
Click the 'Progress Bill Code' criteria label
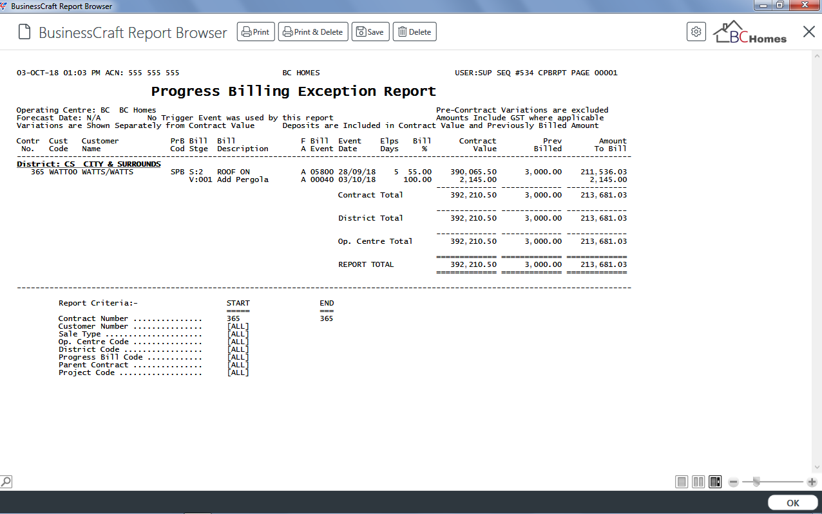[x=100, y=357]
